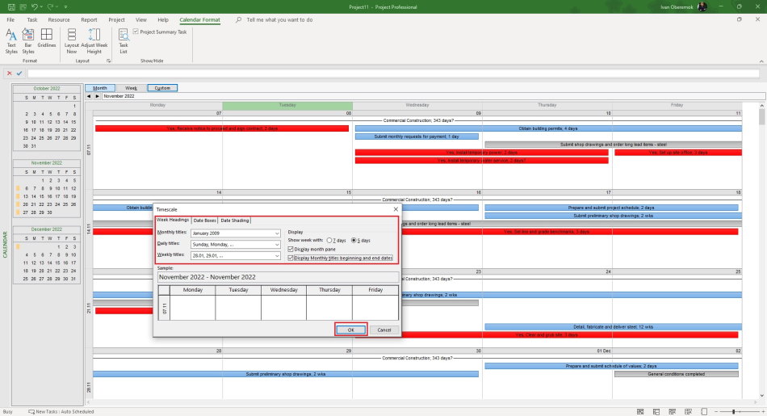Click the blue confirm entry checkmark
The height and width of the screenshot is (416, 767).
[19, 74]
